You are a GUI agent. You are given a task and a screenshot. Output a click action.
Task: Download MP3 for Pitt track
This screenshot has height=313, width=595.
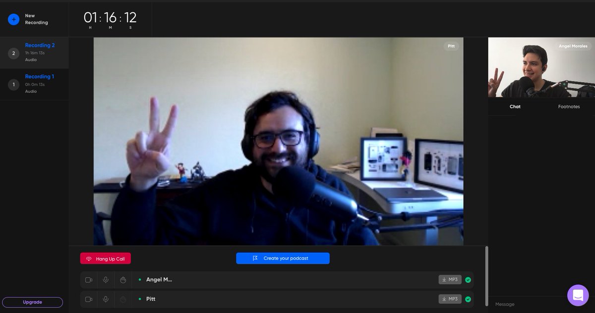click(450, 299)
